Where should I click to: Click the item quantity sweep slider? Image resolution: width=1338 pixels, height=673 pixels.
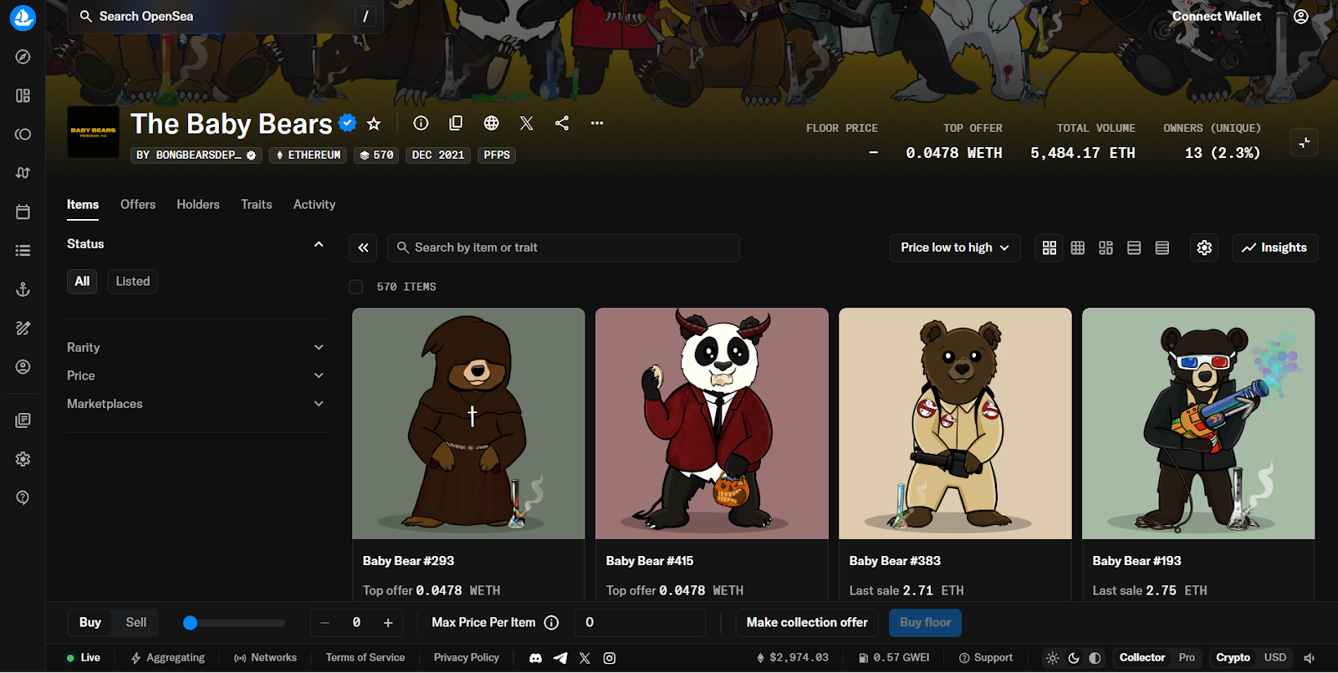(x=234, y=623)
